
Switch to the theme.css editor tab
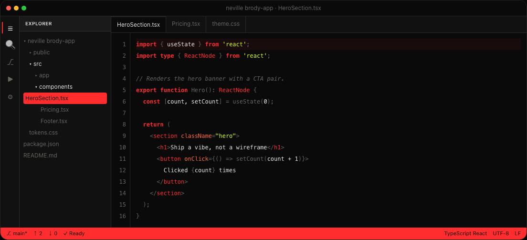click(226, 24)
